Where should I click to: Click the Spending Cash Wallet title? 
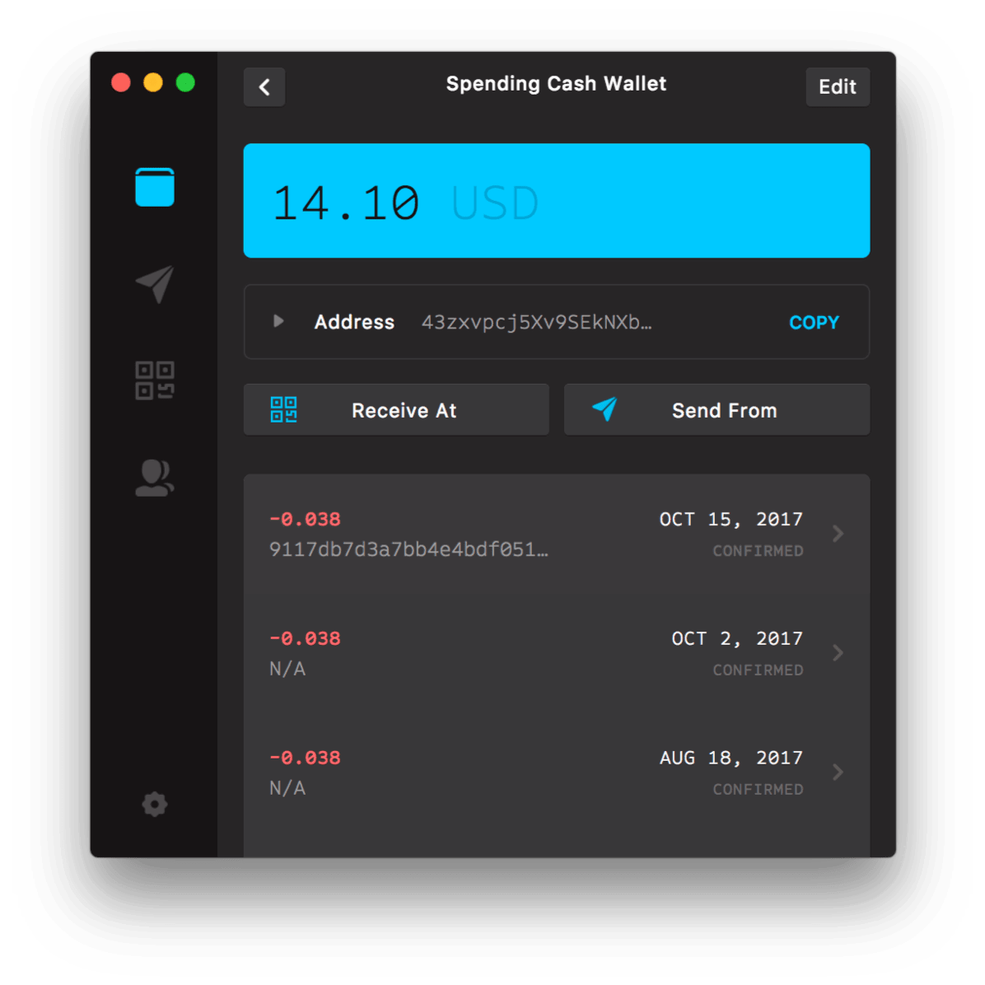point(556,83)
